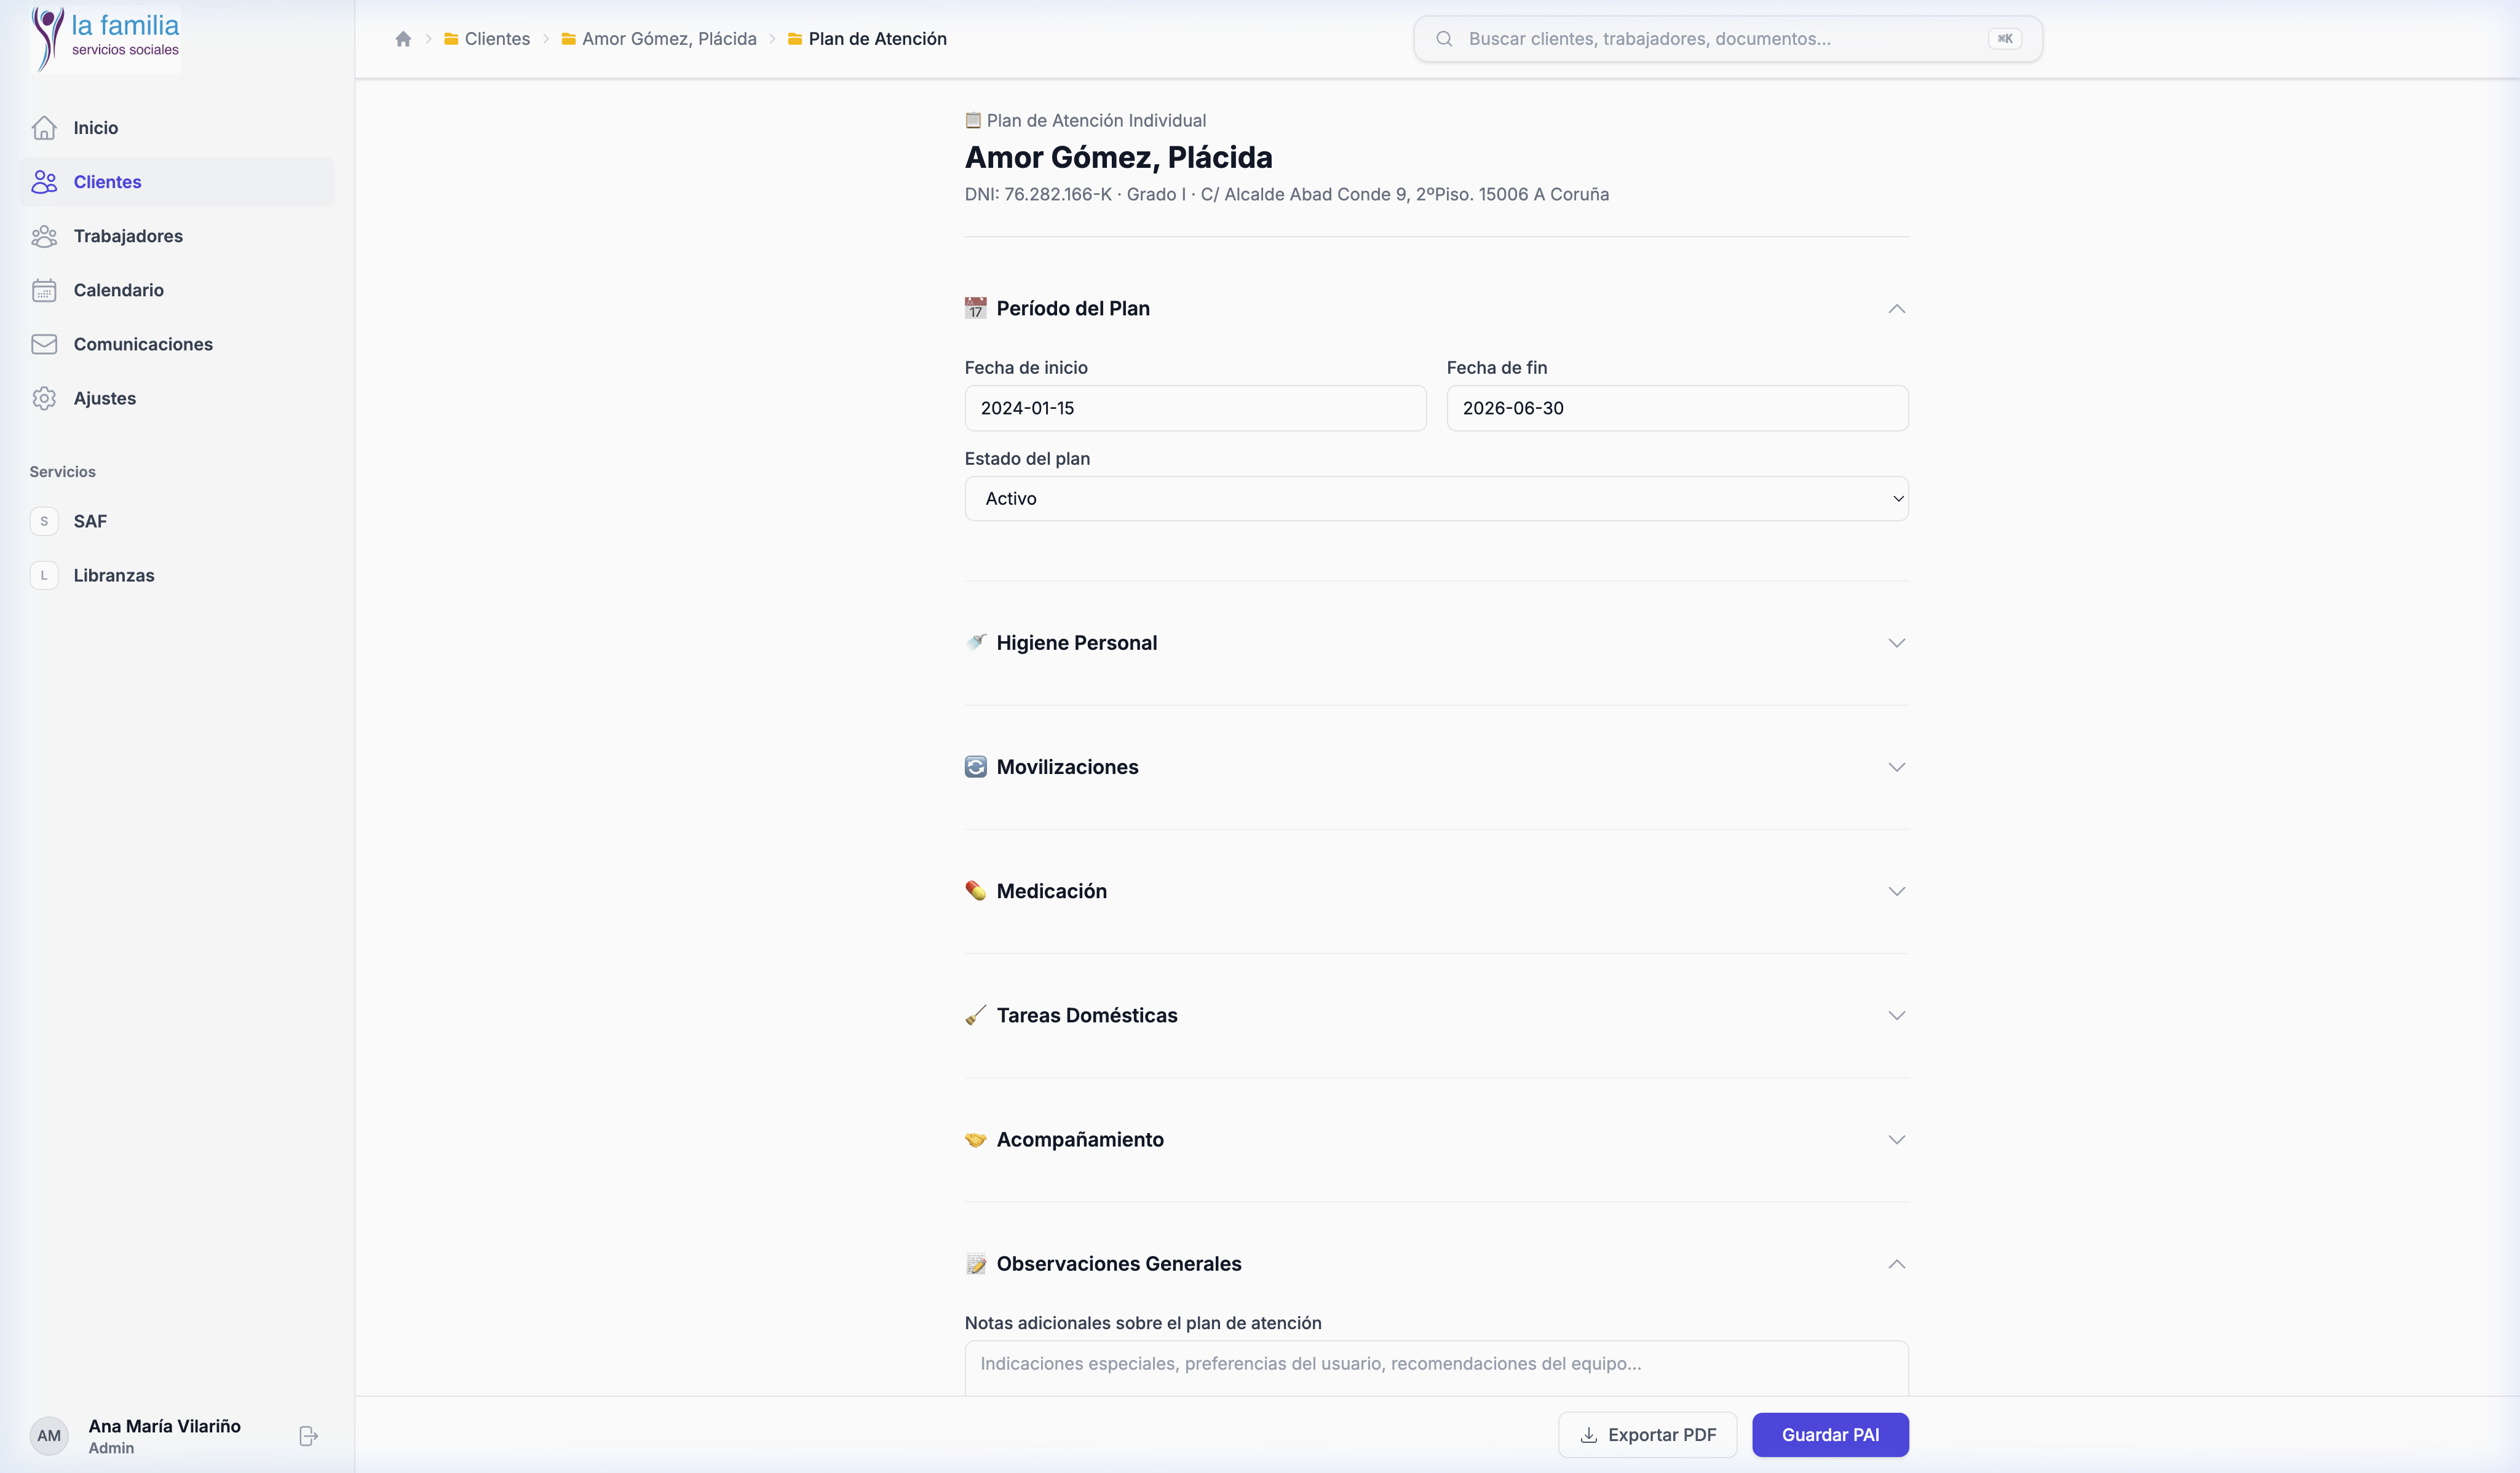Screen dimensions: 2520x1473
Task: Click the Libranzas service badge icon
Action: (44, 575)
